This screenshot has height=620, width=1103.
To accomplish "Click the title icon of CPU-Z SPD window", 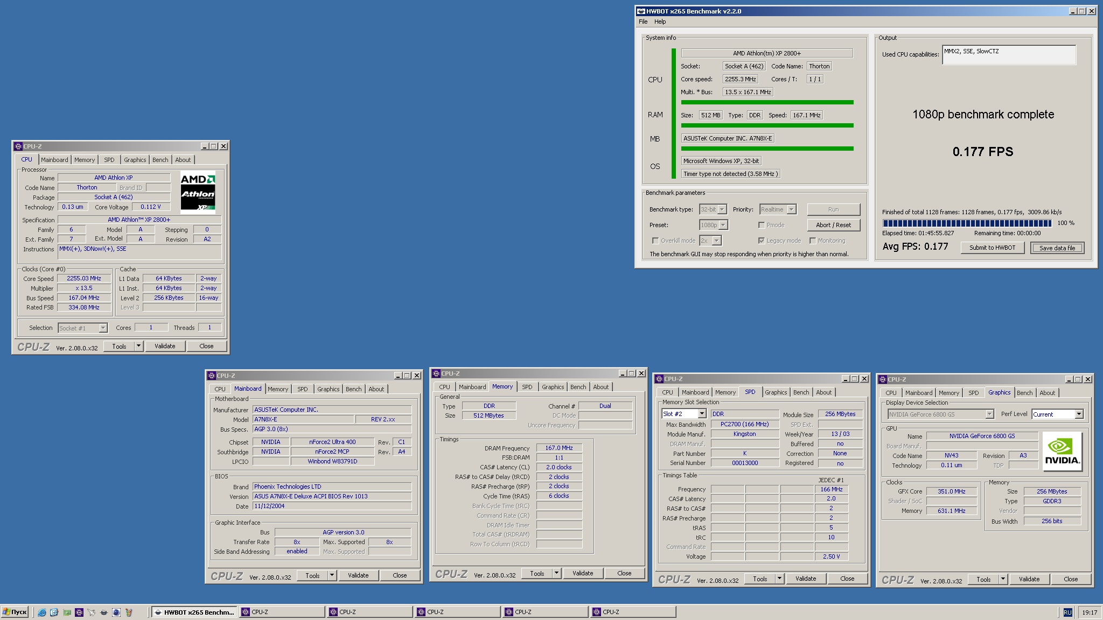I will pyautogui.click(x=659, y=379).
